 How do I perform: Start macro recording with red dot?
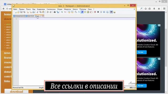[x=95, y=12]
